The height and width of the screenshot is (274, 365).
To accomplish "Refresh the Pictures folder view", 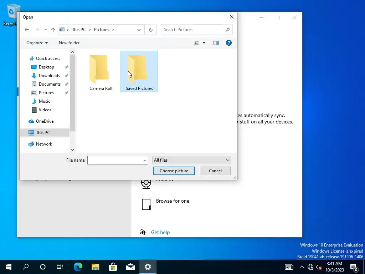I will [151, 30].
